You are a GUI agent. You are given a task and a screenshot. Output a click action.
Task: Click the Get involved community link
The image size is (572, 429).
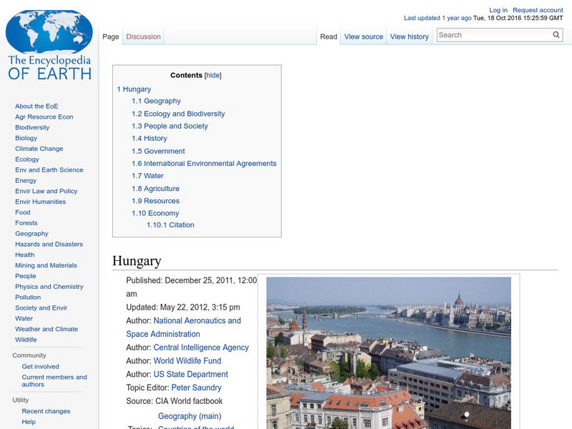point(40,365)
